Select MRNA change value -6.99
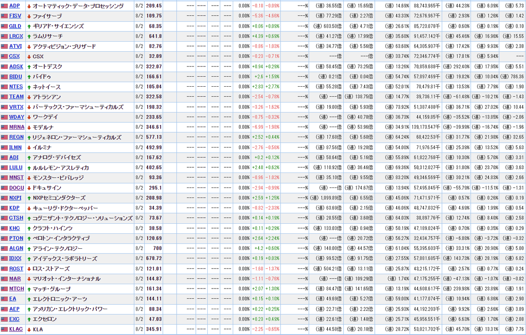Viewport: 526px width, 335px height. tap(258, 127)
